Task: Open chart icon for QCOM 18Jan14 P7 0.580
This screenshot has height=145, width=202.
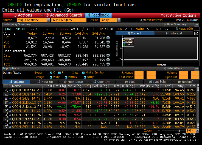Action: (10, 90)
